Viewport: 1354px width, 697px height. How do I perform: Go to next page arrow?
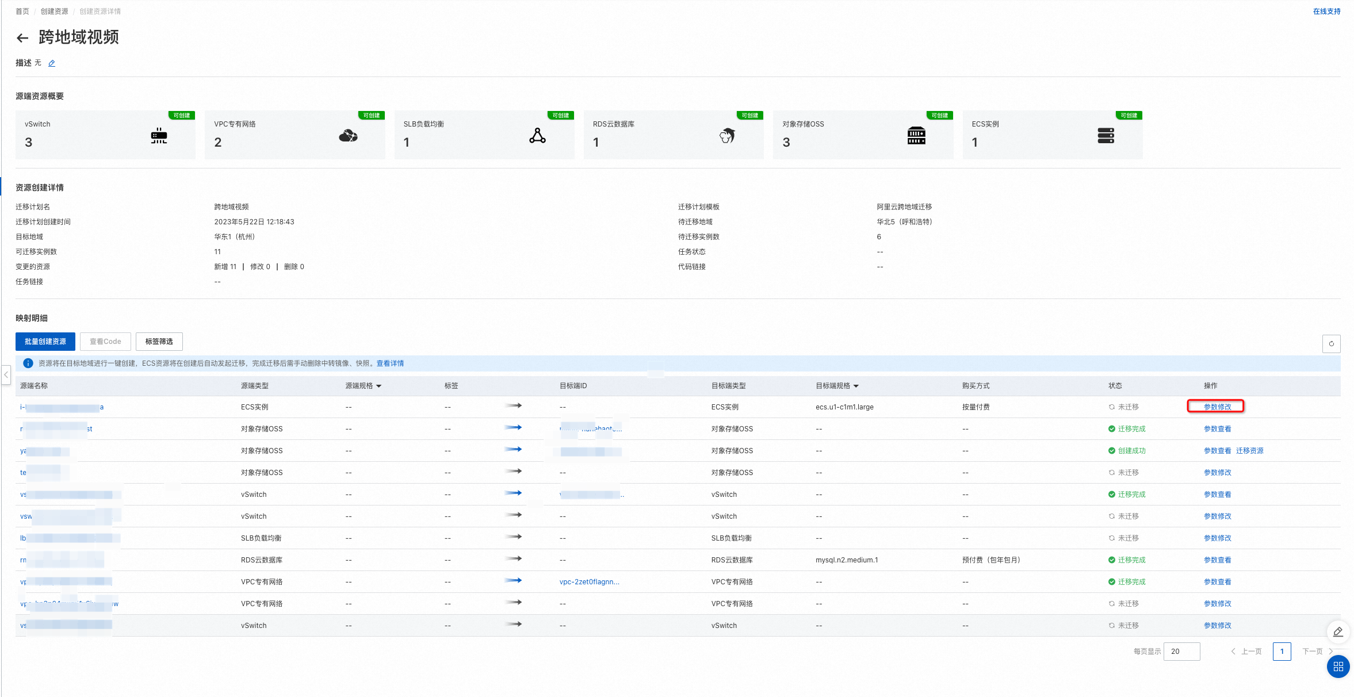(1330, 652)
